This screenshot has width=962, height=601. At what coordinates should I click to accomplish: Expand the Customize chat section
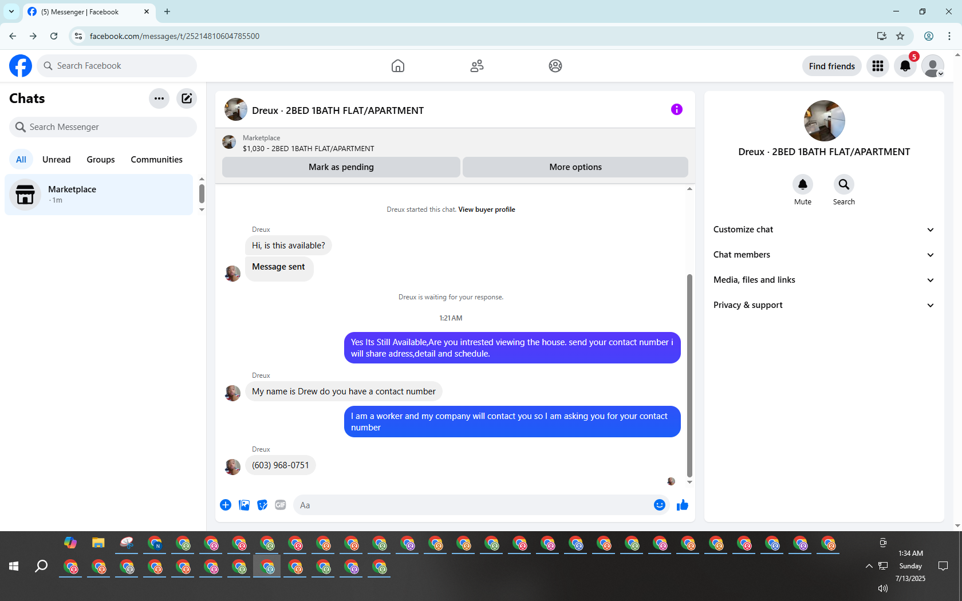[x=824, y=230]
